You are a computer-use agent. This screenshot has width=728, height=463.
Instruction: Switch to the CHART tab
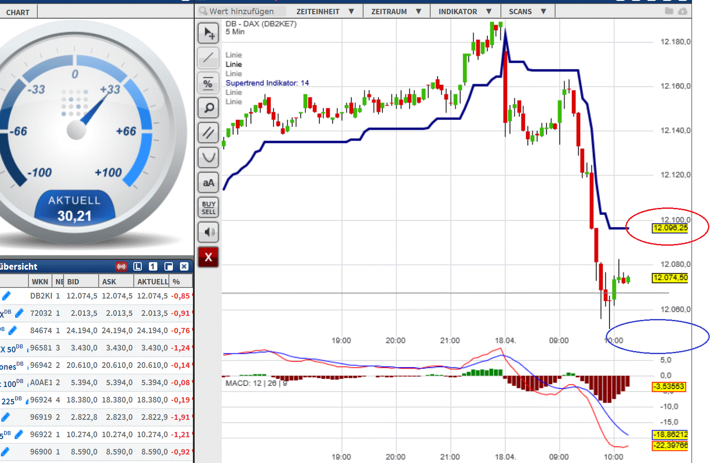[18, 12]
